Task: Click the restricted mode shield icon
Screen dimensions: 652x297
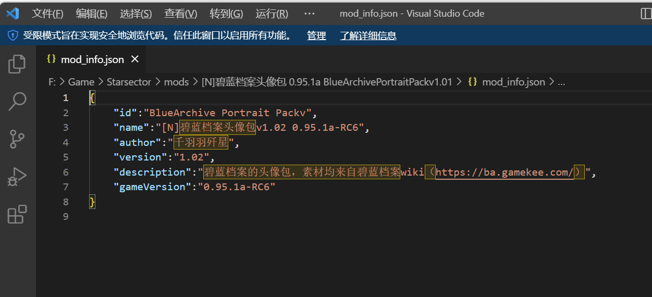Action: pyautogui.click(x=13, y=35)
